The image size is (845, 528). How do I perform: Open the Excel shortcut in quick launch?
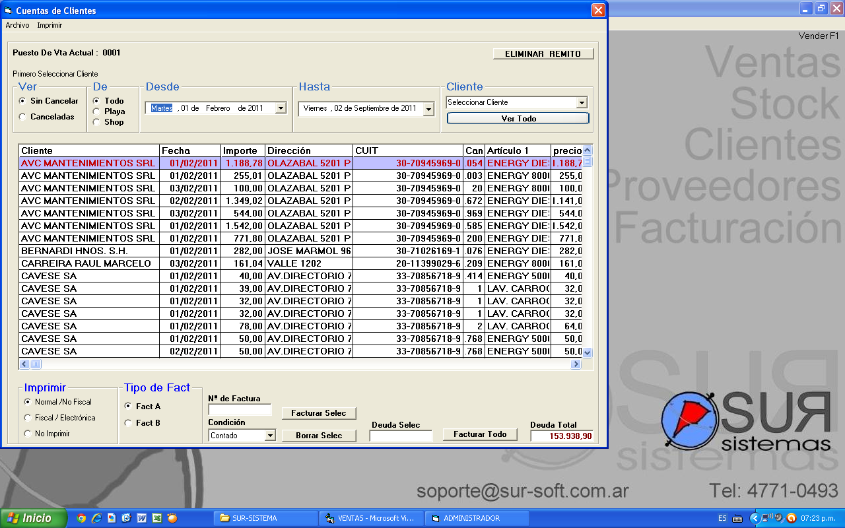tap(156, 518)
